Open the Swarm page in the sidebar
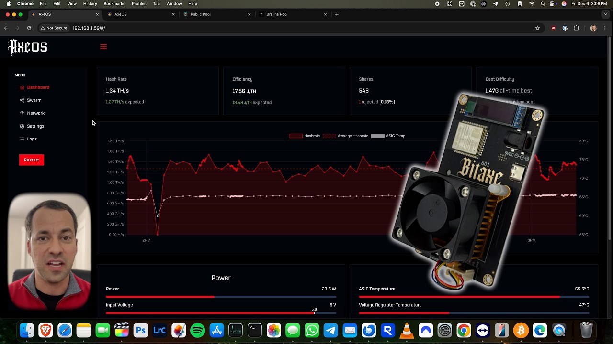The width and height of the screenshot is (613, 344). [x=30, y=100]
